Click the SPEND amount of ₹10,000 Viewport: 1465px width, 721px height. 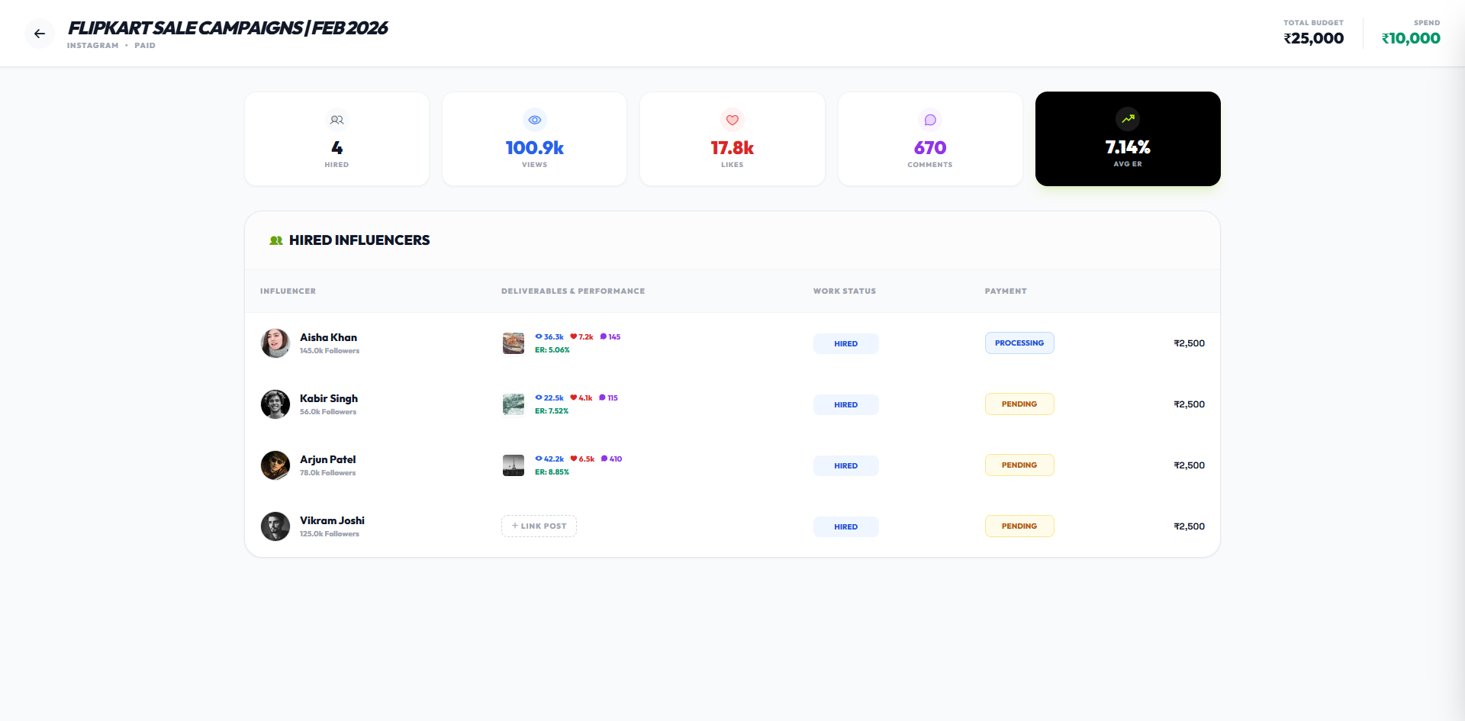(x=1411, y=38)
